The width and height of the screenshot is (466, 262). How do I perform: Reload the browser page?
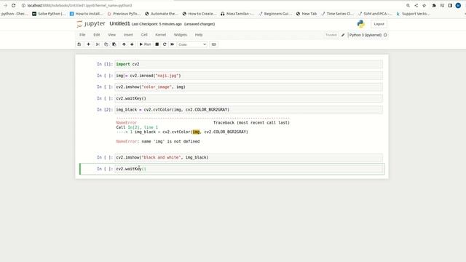[13, 5]
